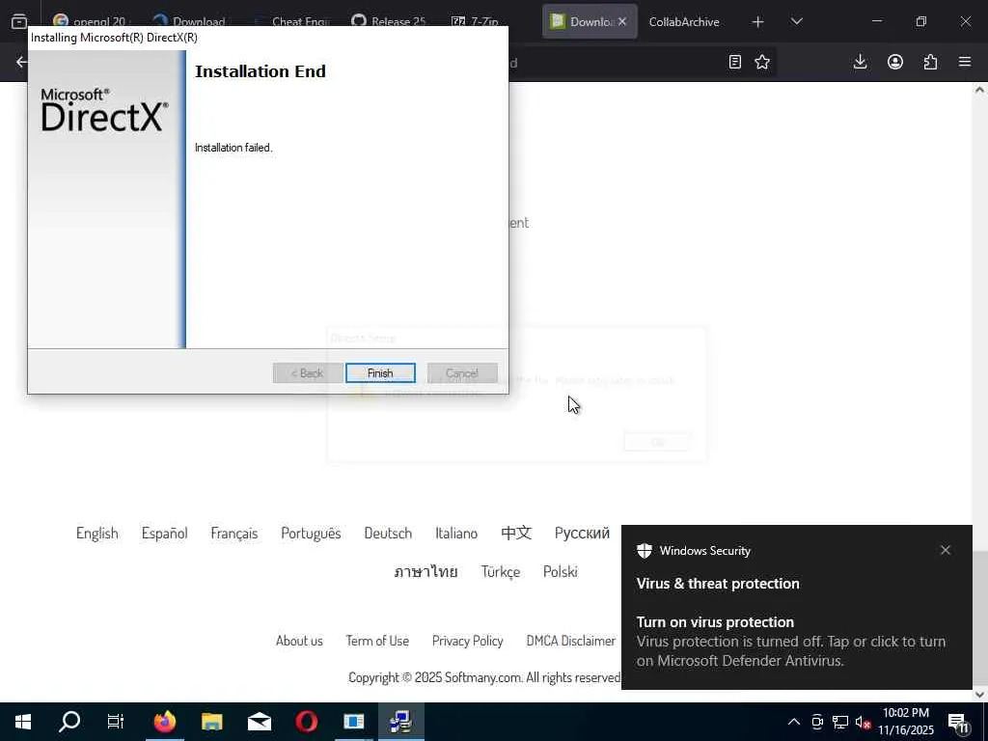Select Deutsch language link

388,533
